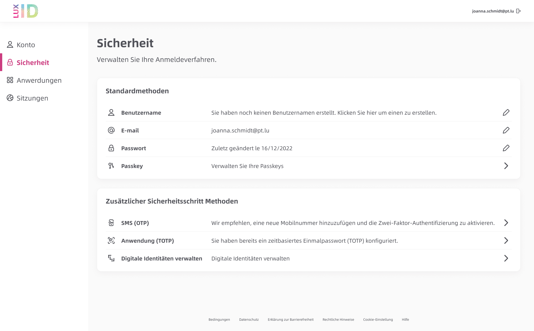Open Datenschutz footer link
The width and height of the screenshot is (534, 331).
(x=249, y=320)
